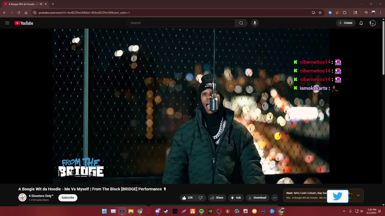Show hidden system tray icons
385x216 pixels.
tap(344, 211)
